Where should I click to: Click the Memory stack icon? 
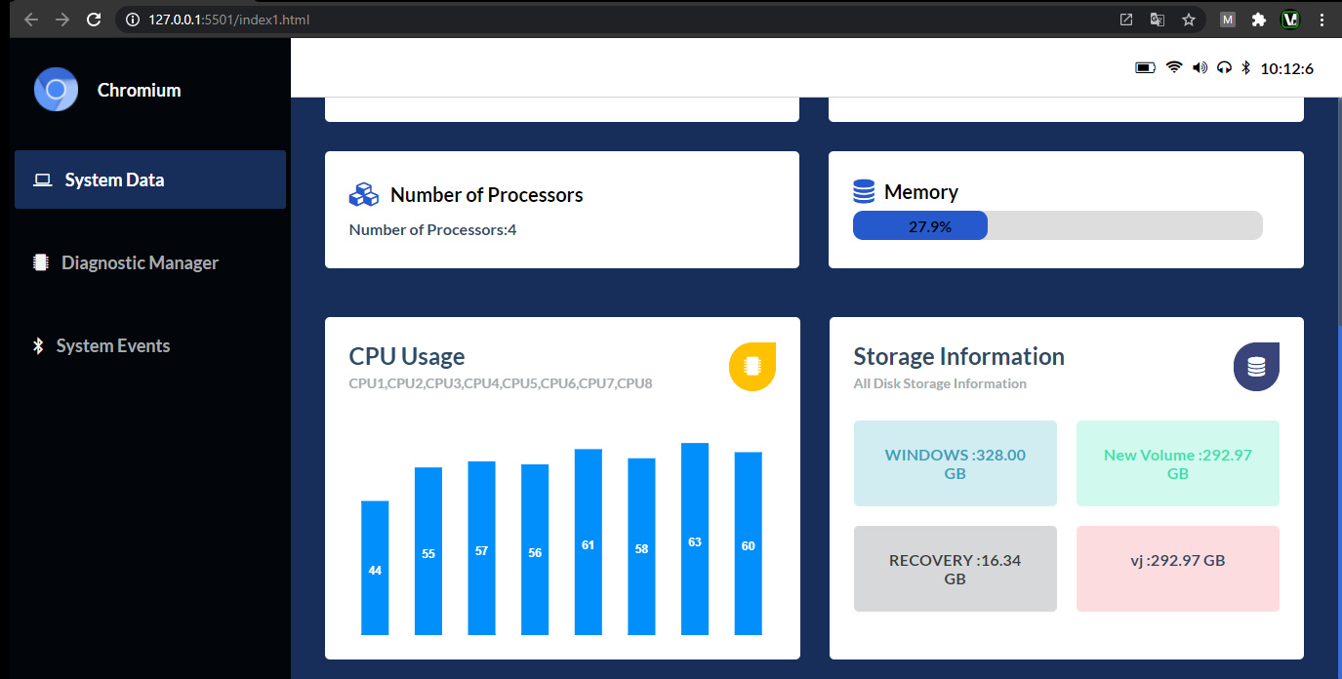coord(866,191)
